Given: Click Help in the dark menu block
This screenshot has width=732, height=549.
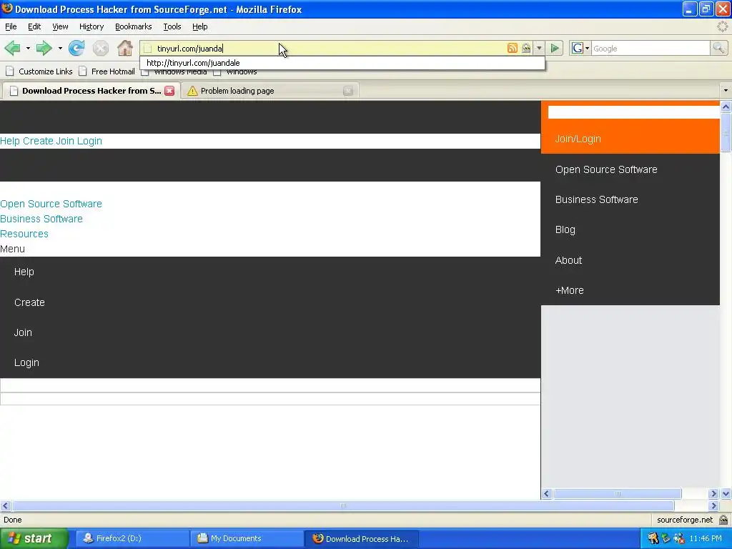Looking at the screenshot, I should (24, 272).
